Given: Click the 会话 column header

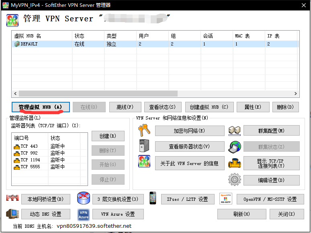Looking at the screenshot, I should [217, 36].
